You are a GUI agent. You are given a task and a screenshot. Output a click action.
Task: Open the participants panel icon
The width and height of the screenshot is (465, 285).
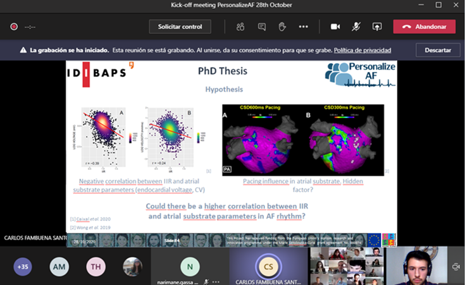[240, 27]
